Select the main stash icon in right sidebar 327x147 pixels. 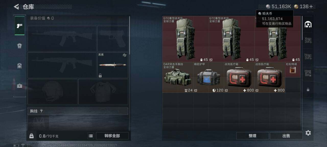(308, 24)
